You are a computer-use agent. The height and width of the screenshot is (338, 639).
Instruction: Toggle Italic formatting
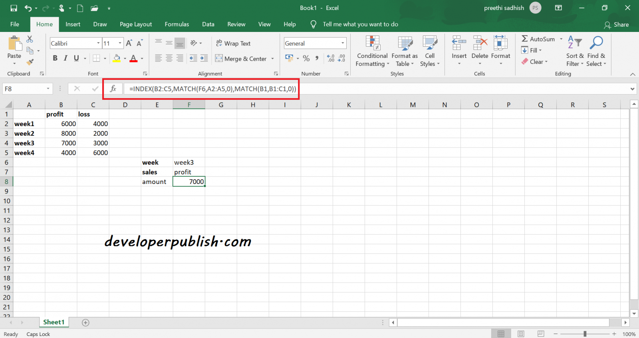click(x=65, y=58)
